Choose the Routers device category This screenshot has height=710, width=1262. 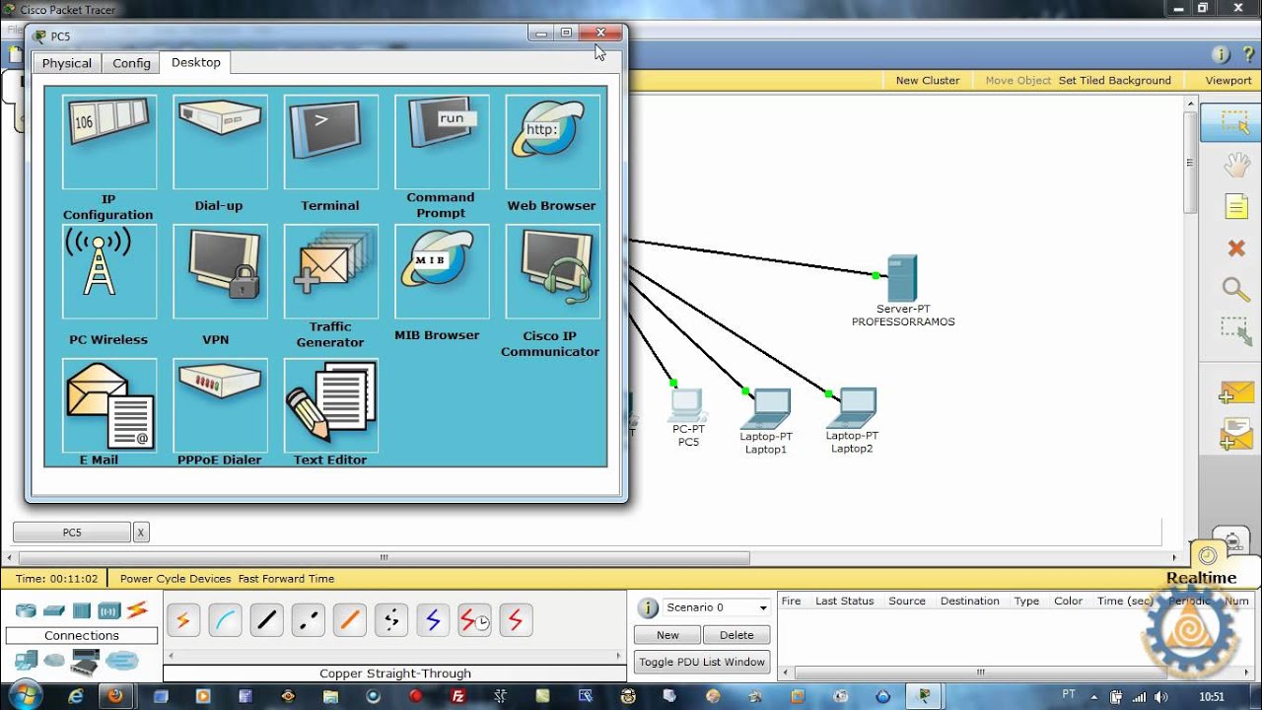tap(26, 610)
